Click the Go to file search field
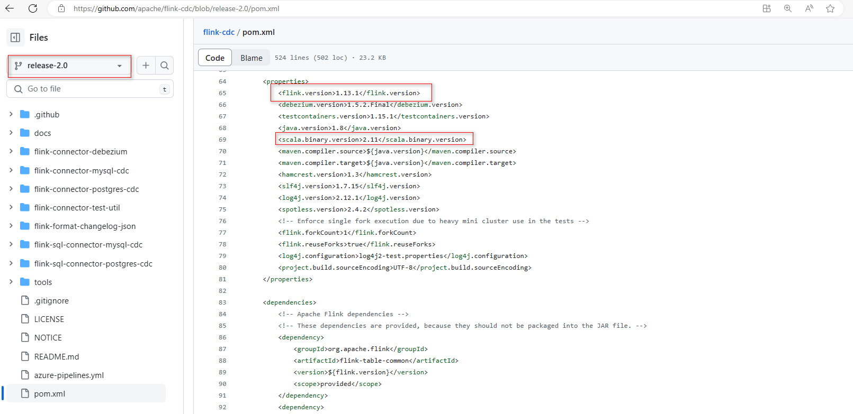853x414 pixels. [x=90, y=89]
